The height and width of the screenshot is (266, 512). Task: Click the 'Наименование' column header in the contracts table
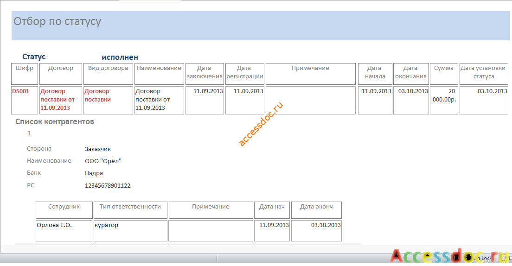pos(159,74)
